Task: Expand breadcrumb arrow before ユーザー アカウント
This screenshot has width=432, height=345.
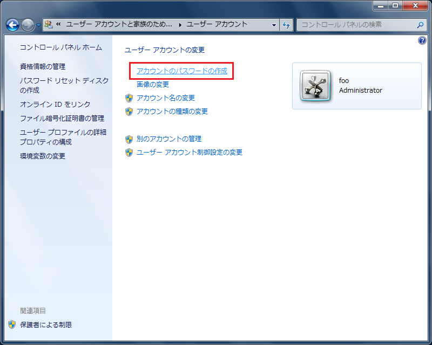Action: coord(180,24)
